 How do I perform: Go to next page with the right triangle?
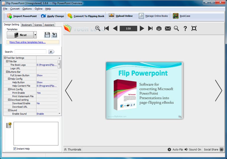tap(142, 28)
